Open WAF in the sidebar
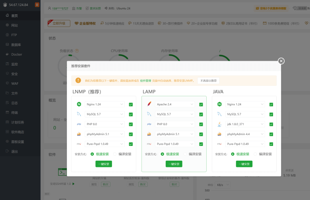310x200 pixels. [20, 83]
